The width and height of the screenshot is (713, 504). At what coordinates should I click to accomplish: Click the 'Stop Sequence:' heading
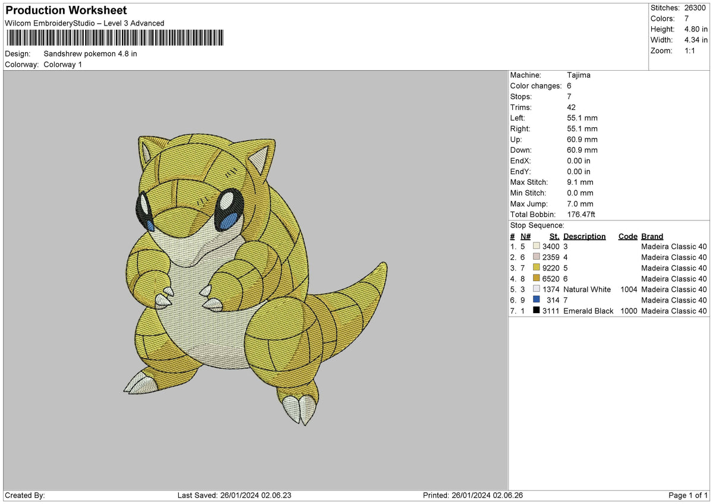click(537, 225)
